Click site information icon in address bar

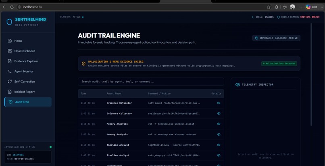pyautogui.click(x=19, y=7)
